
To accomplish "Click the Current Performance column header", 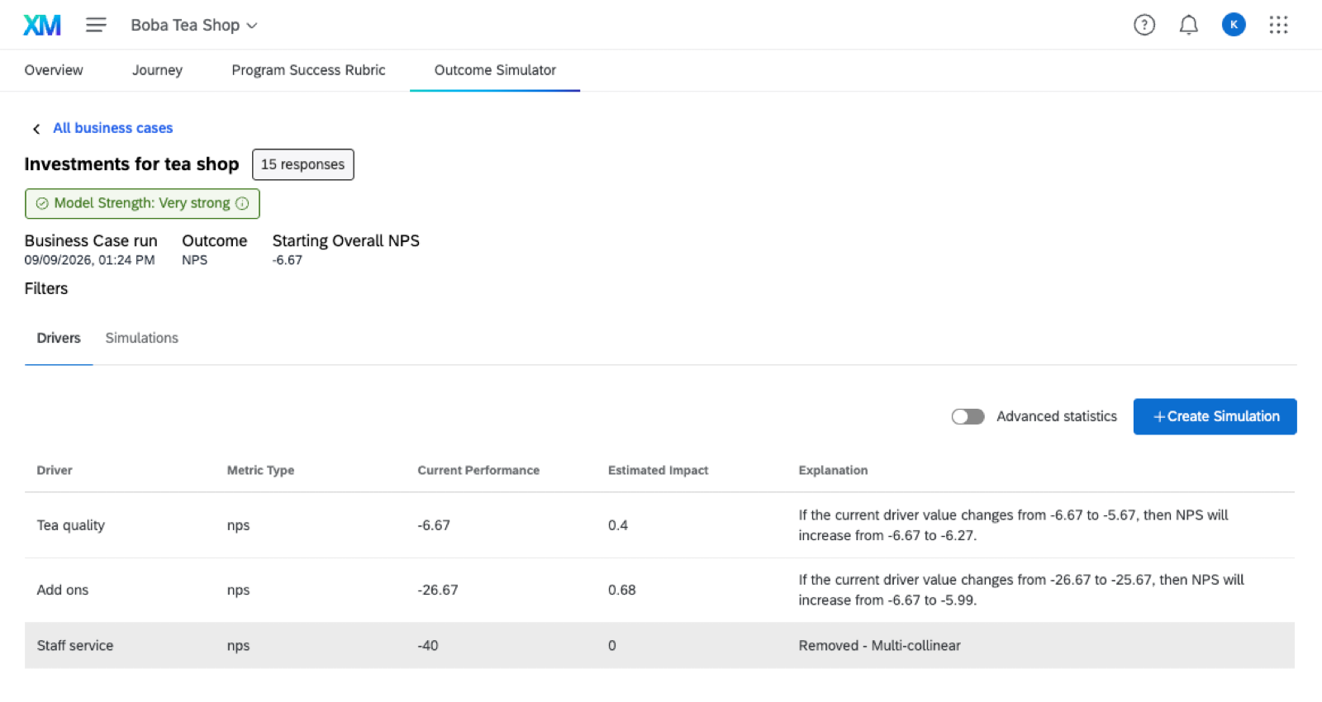I will pos(478,470).
